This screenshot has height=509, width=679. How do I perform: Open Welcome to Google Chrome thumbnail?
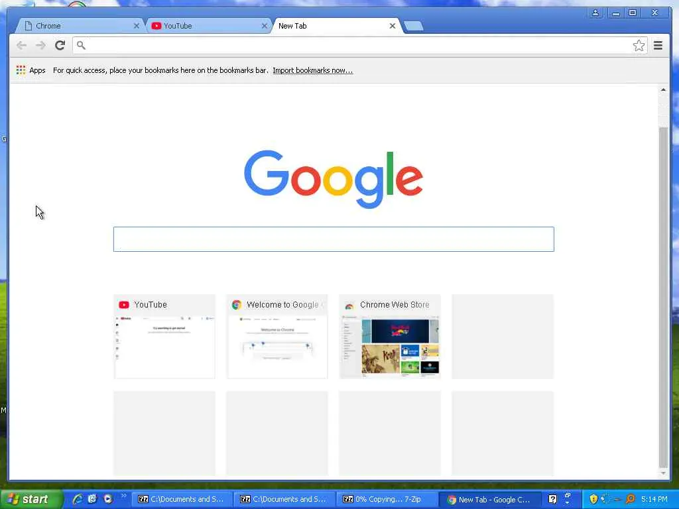click(277, 336)
